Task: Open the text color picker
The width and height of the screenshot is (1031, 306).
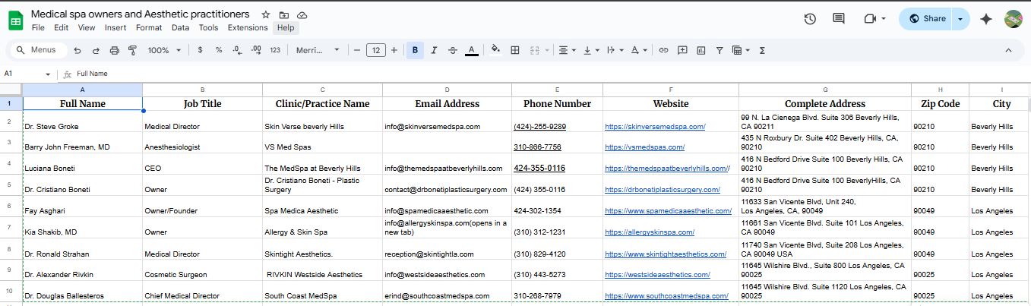Action: (472, 50)
